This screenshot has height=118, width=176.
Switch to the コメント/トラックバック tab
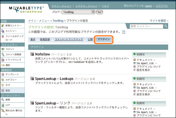coord(69,39)
